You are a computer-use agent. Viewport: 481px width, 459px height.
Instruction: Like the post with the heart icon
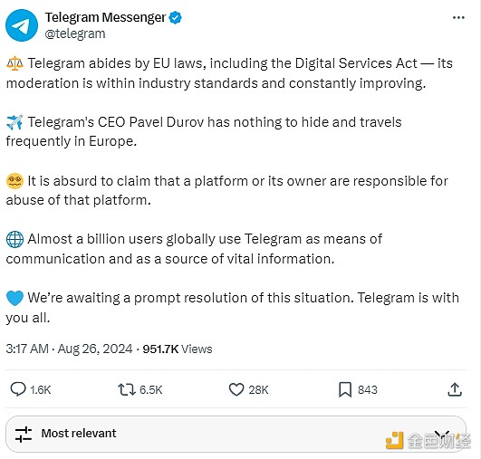pyautogui.click(x=236, y=389)
